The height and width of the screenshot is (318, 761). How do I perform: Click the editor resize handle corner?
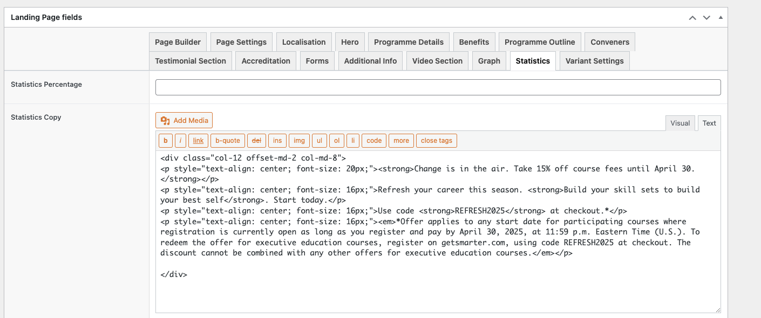[717, 310]
